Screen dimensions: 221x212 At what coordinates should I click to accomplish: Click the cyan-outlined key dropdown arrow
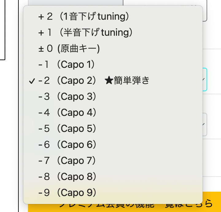pos(204,79)
